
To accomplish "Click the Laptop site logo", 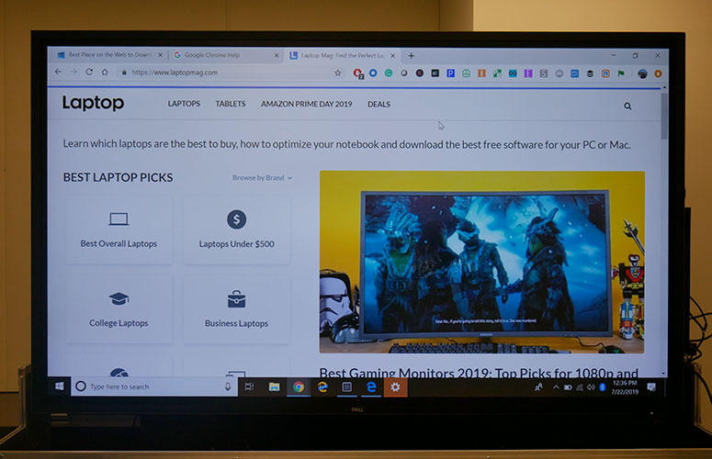I will click(93, 103).
